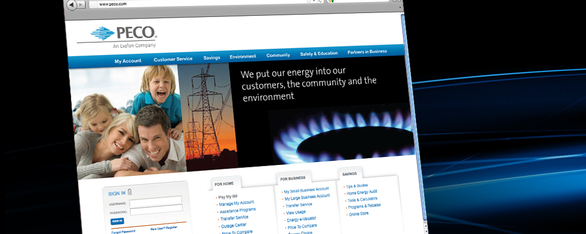Click the family photo banner image

128,121
